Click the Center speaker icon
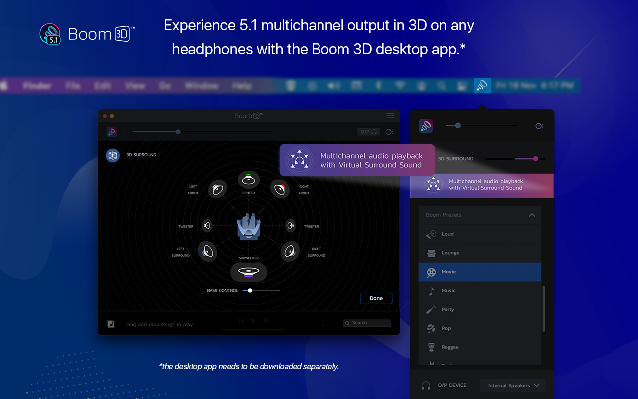The height and width of the screenshot is (399, 638). pyautogui.click(x=248, y=180)
